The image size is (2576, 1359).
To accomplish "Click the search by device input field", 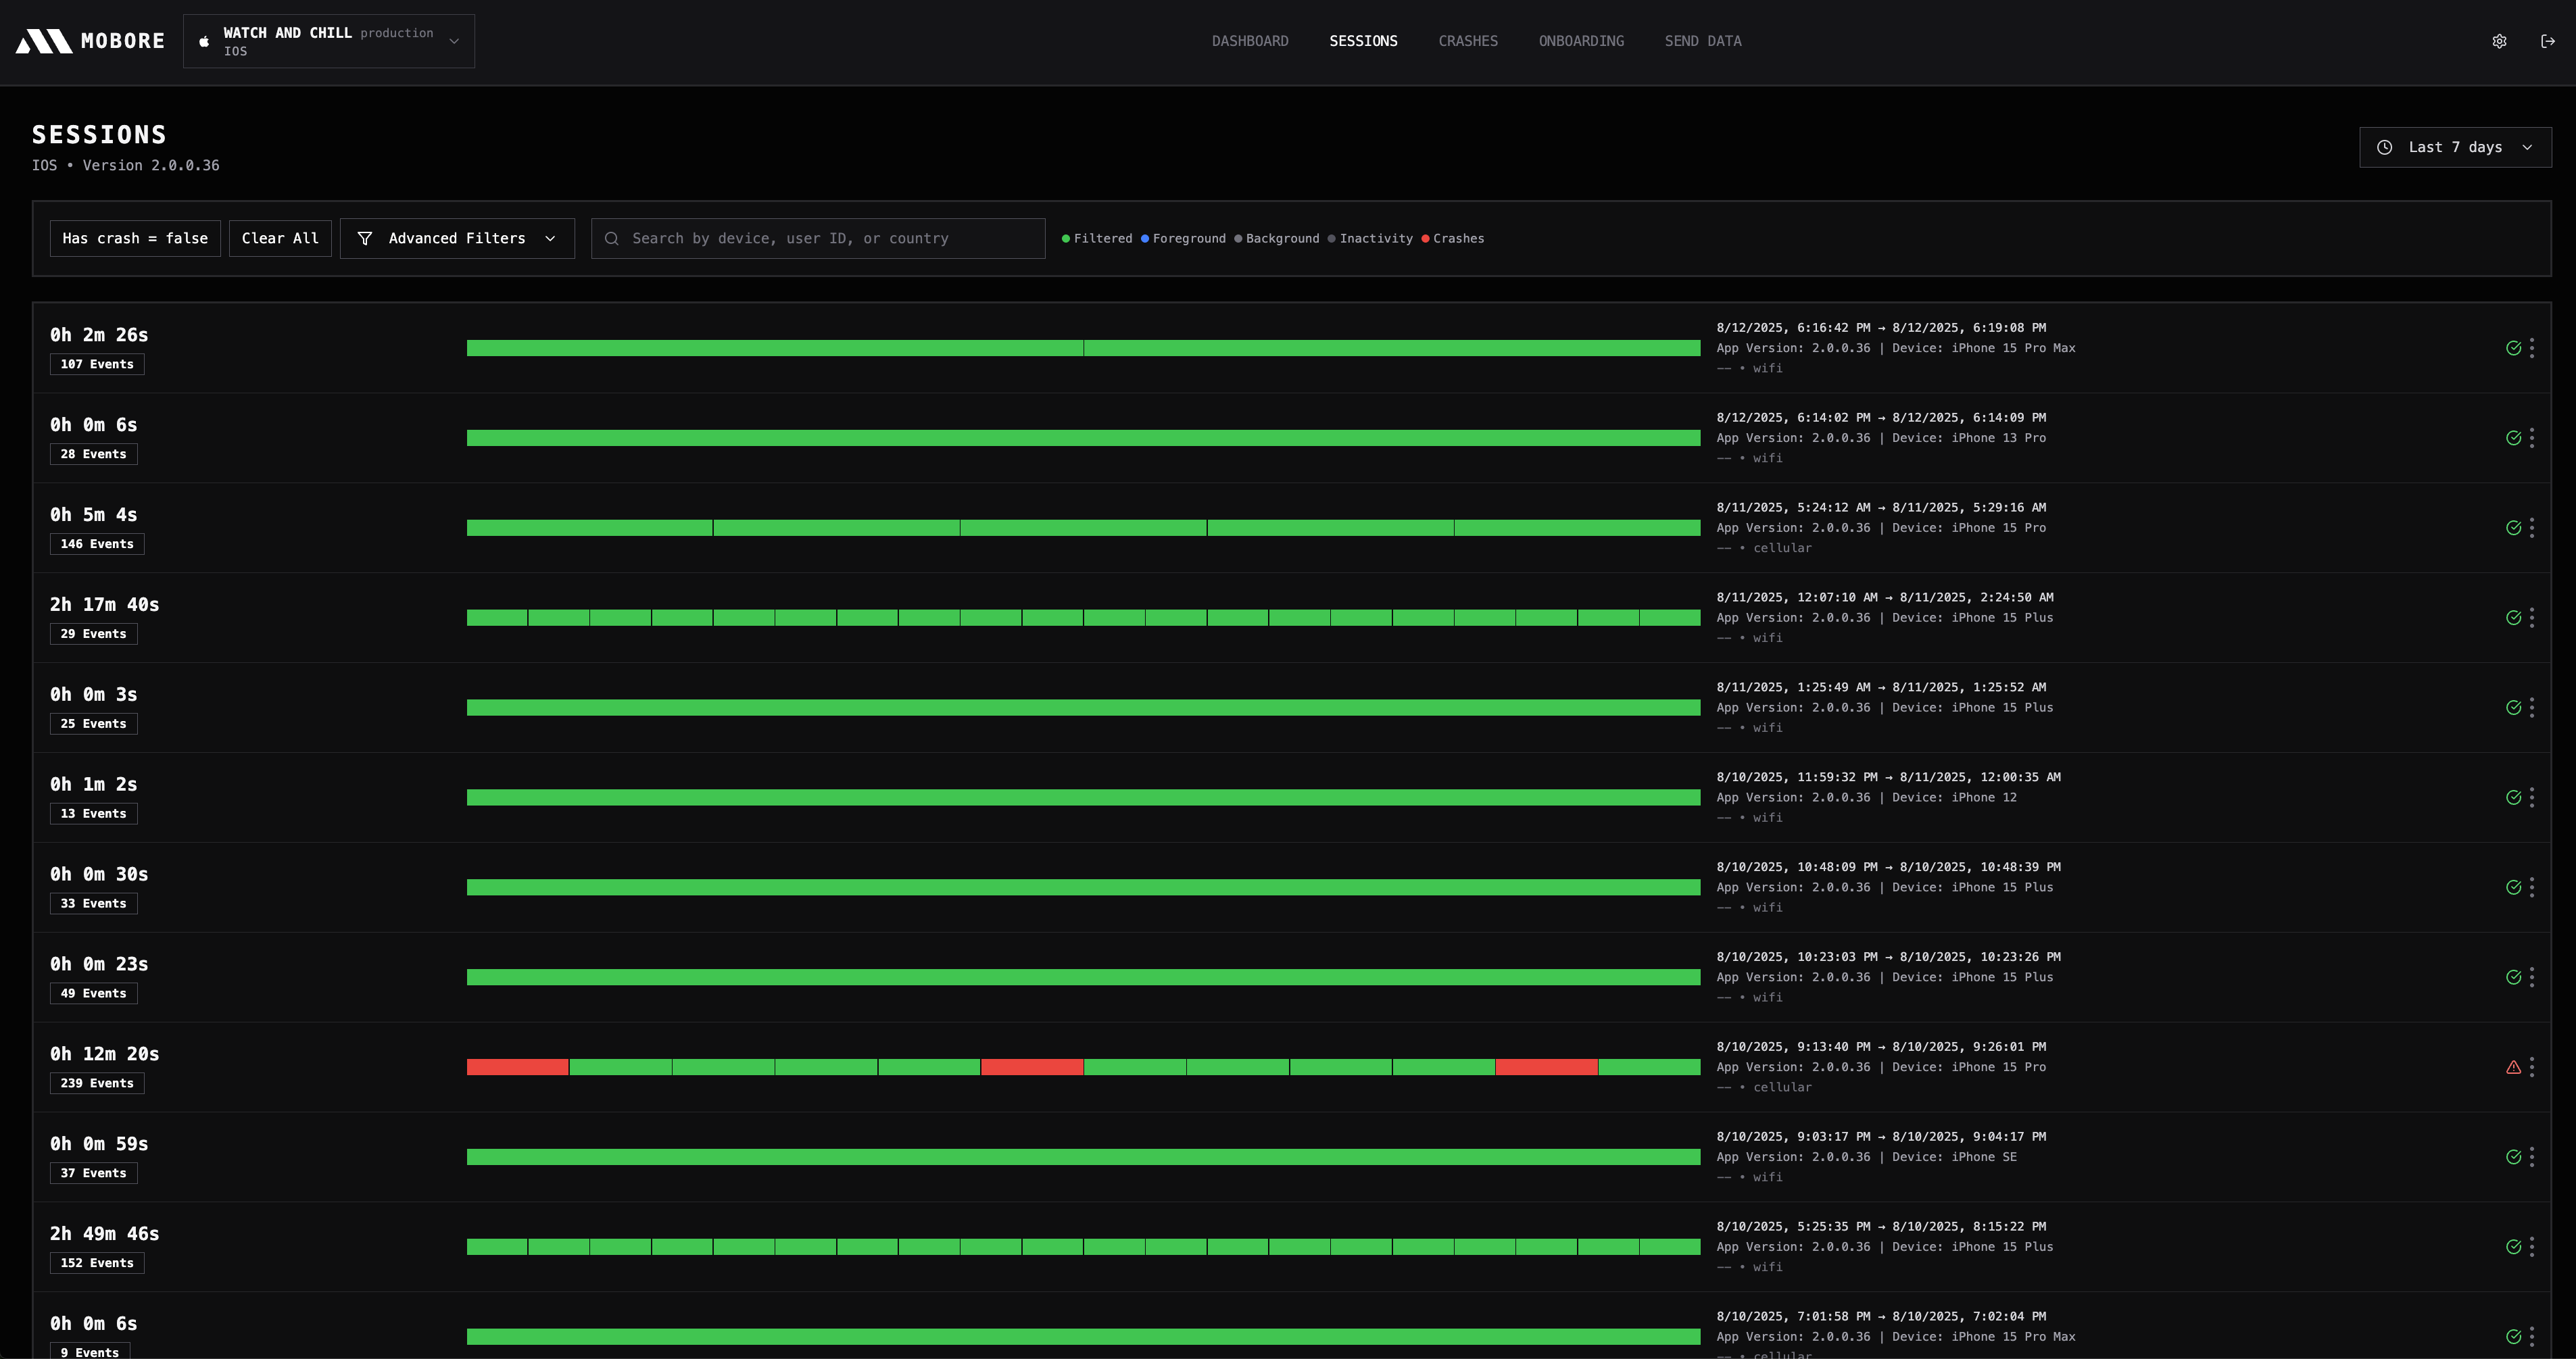I will (x=818, y=238).
